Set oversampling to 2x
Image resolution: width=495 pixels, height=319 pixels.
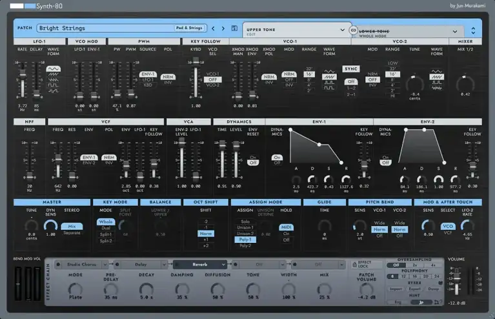point(415,265)
